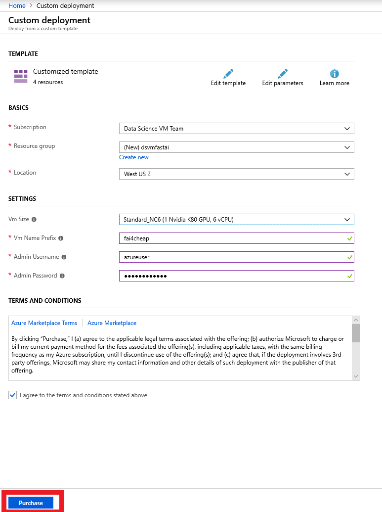Click info icon beside Admin Password
This screenshot has height=512, width=382.
click(62, 276)
